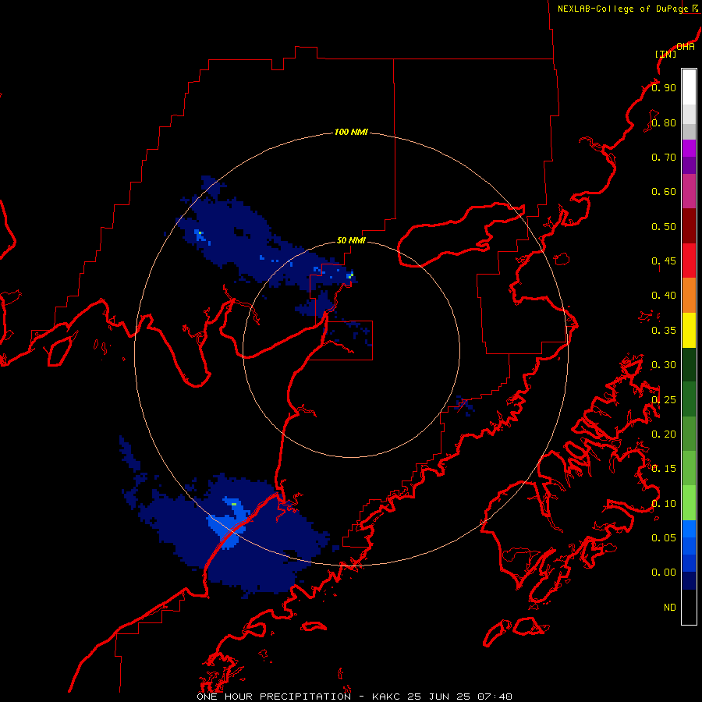Click the 0.45 legend value
Viewport: 702px width, 702px height.
tap(664, 261)
